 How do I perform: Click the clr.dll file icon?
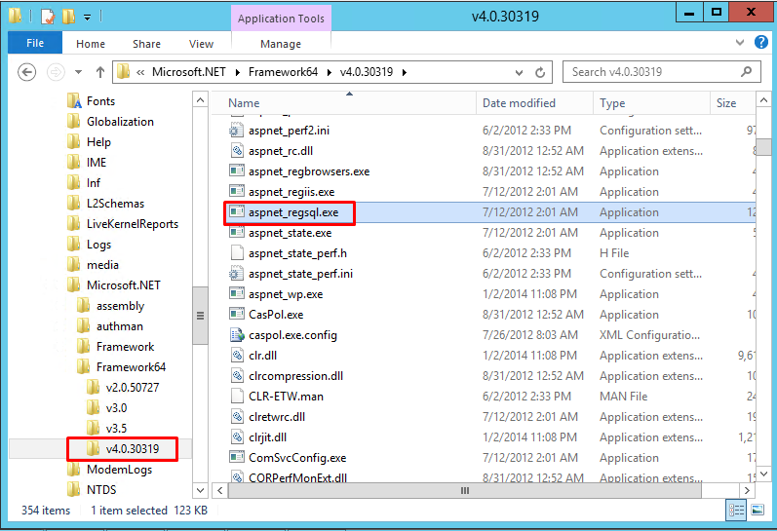coord(237,356)
